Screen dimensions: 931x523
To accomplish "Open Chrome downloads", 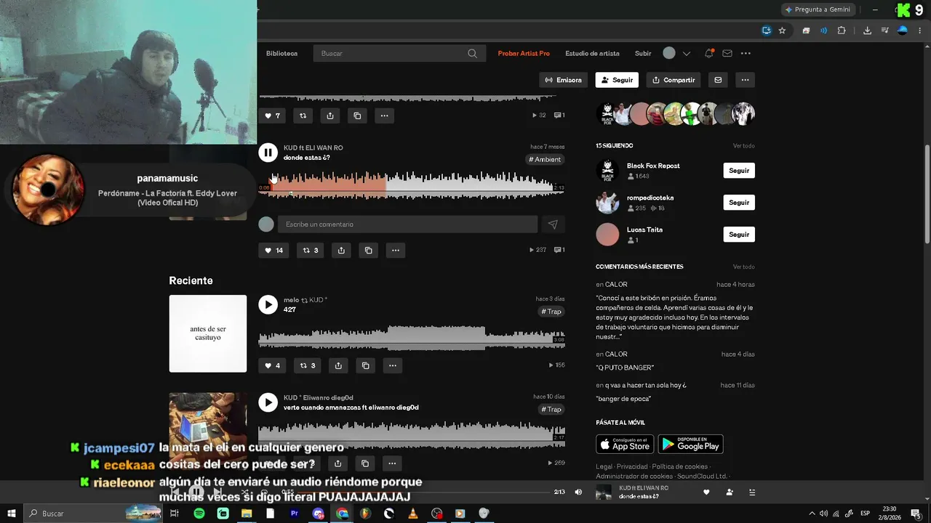I will [x=867, y=31].
